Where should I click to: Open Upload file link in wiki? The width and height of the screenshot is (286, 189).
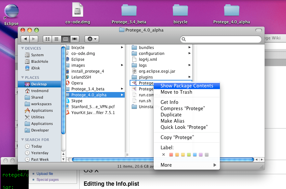point(45,174)
